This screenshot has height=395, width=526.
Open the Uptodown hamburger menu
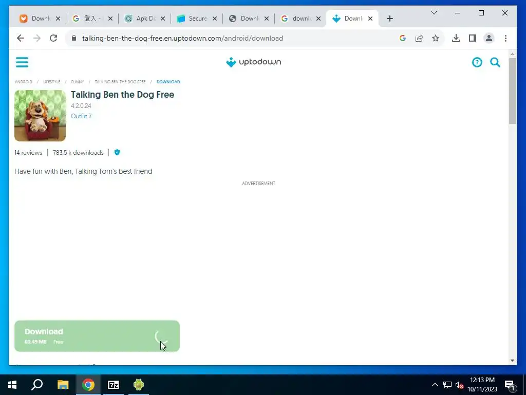(x=22, y=62)
